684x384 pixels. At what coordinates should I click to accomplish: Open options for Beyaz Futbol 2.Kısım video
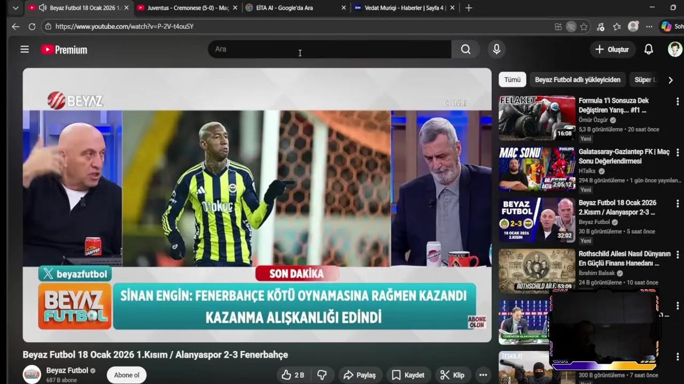click(x=678, y=204)
